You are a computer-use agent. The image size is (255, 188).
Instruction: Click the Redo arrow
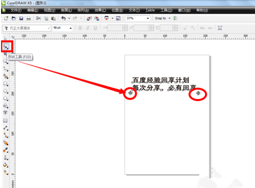coord(75,18)
